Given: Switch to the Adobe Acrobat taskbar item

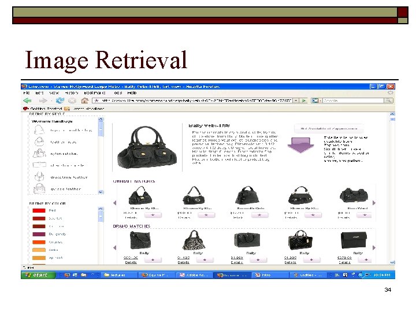Looking at the screenshot, I should [195, 275].
